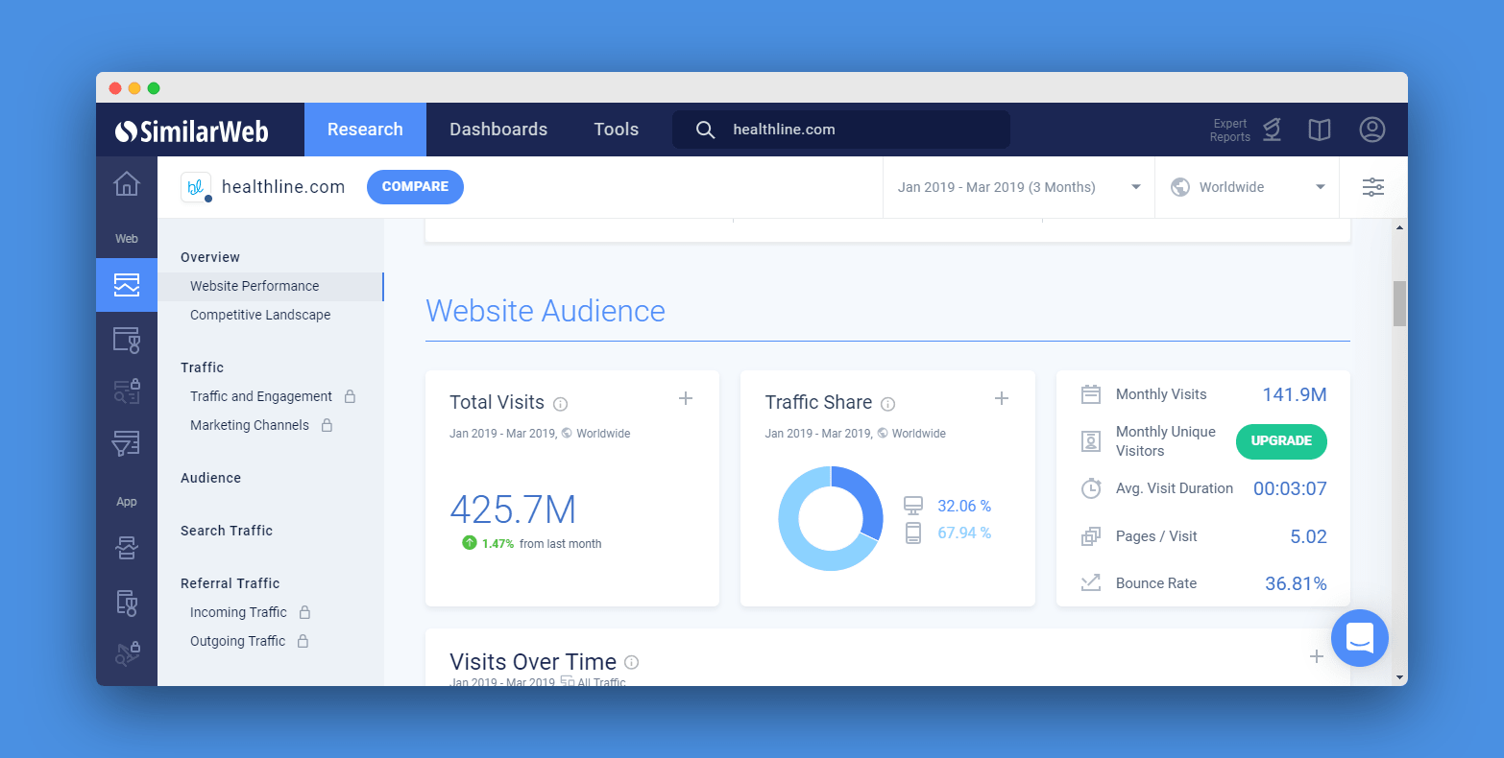Click the Overview section heading
The image size is (1504, 758).
point(210,257)
